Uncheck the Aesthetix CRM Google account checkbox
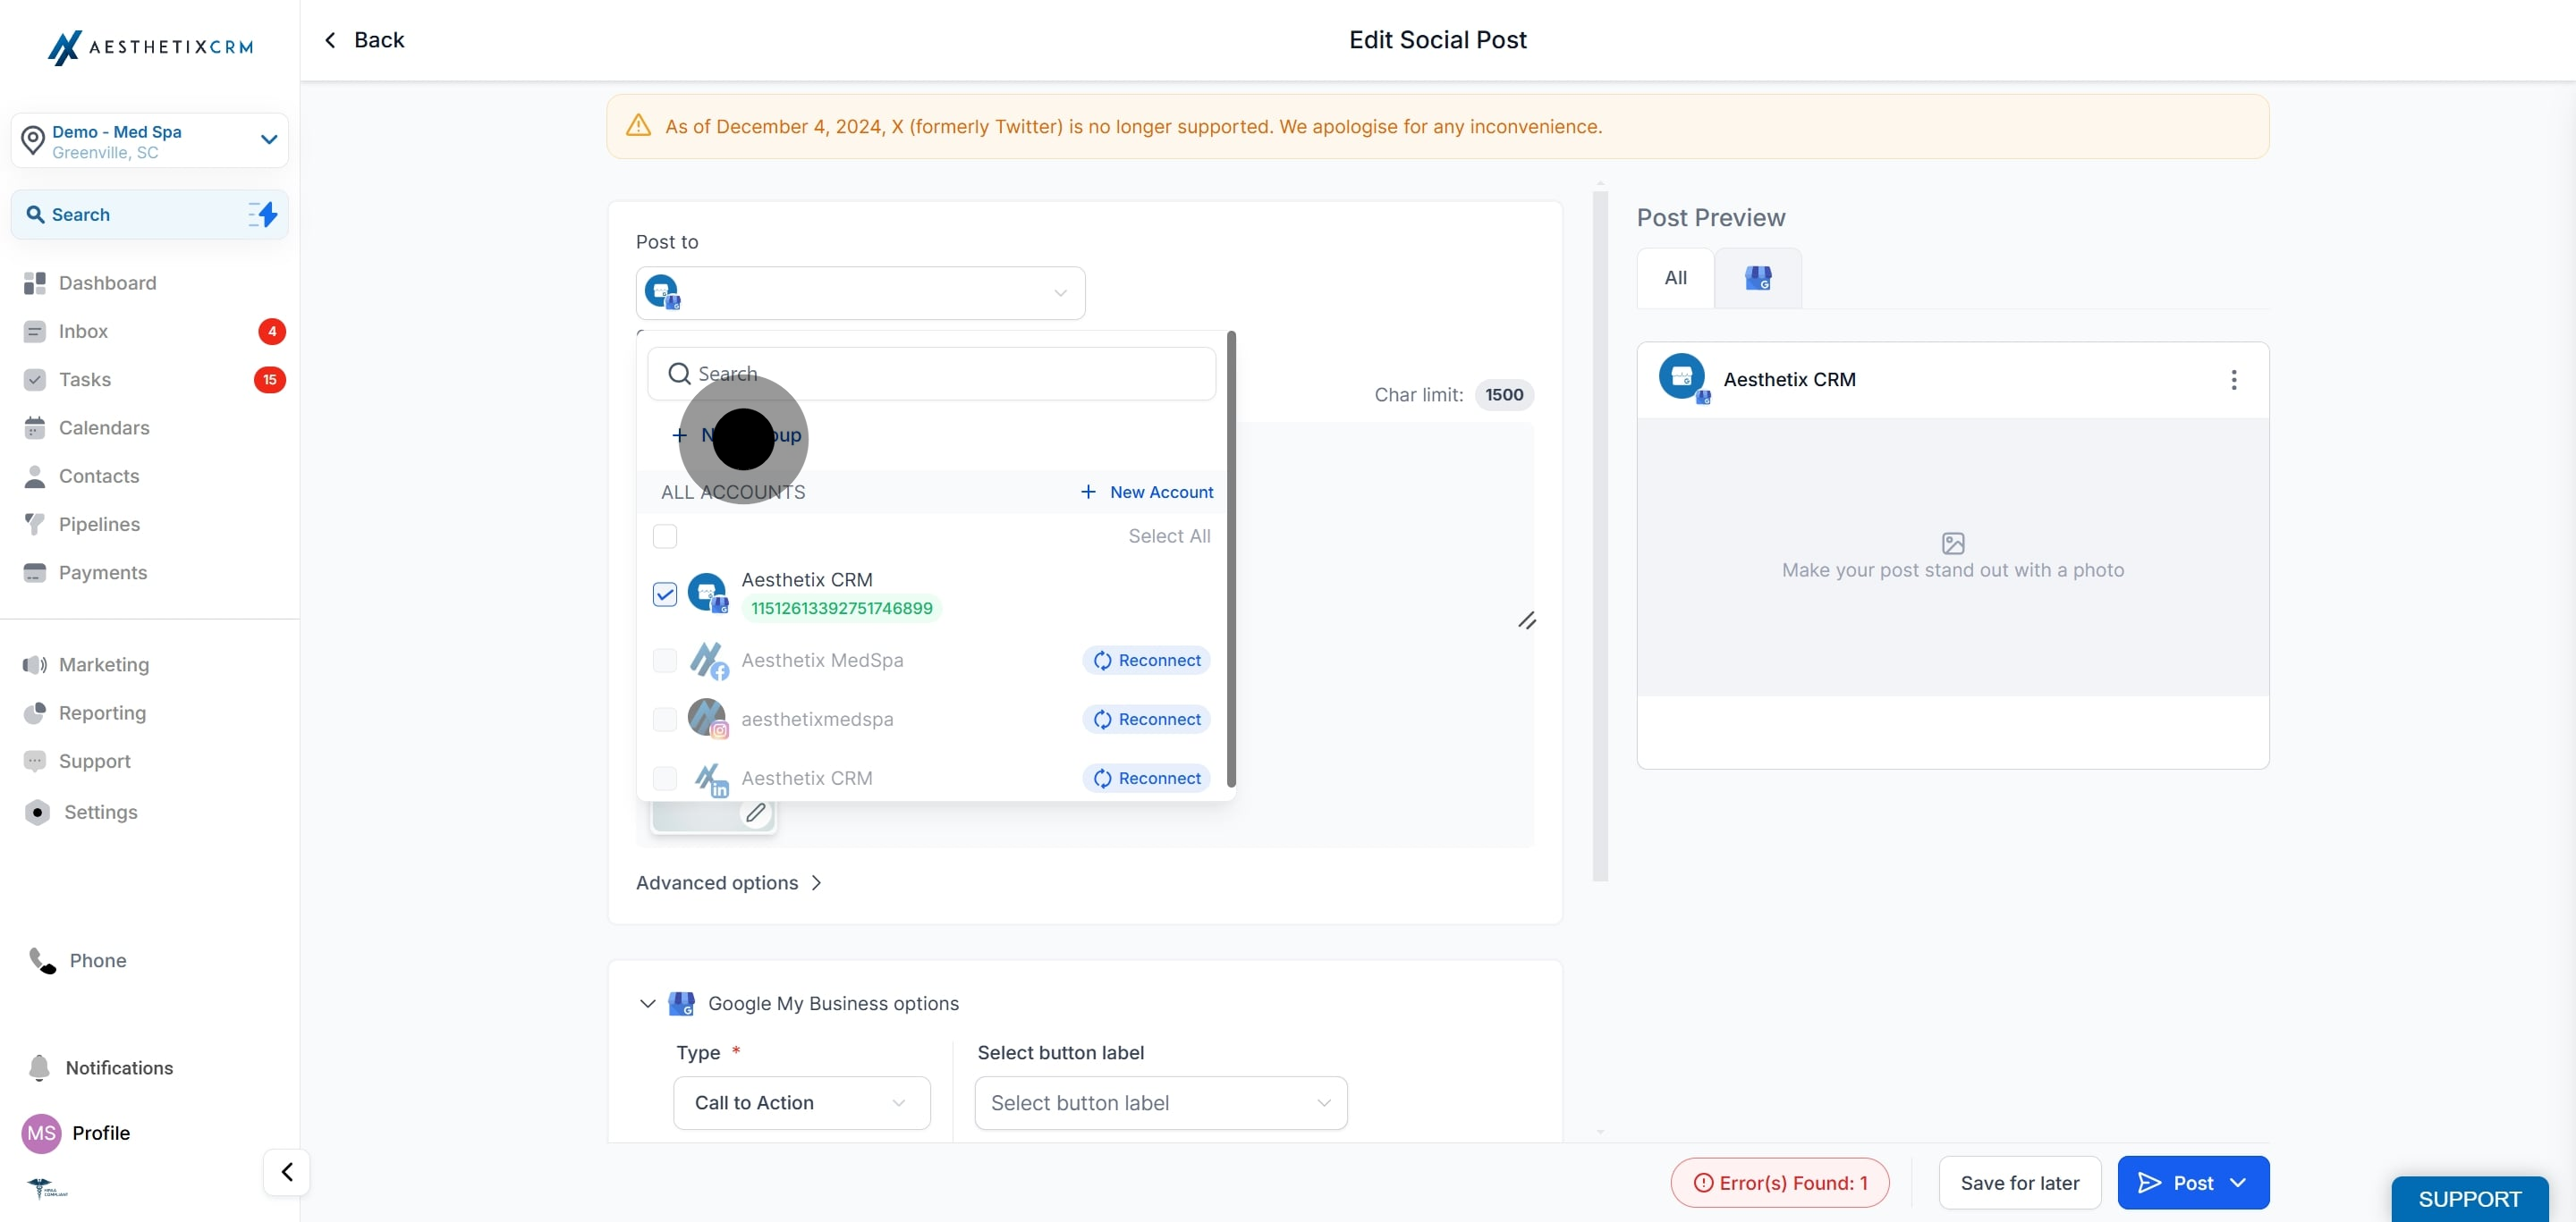Image resolution: width=2576 pixels, height=1222 pixels. point(665,594)
